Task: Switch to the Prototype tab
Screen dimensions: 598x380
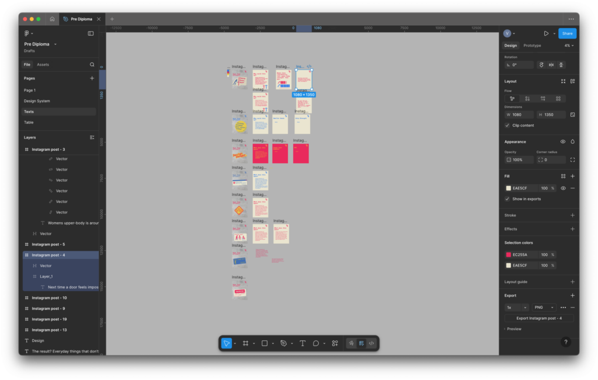Action: coord(532,46)
